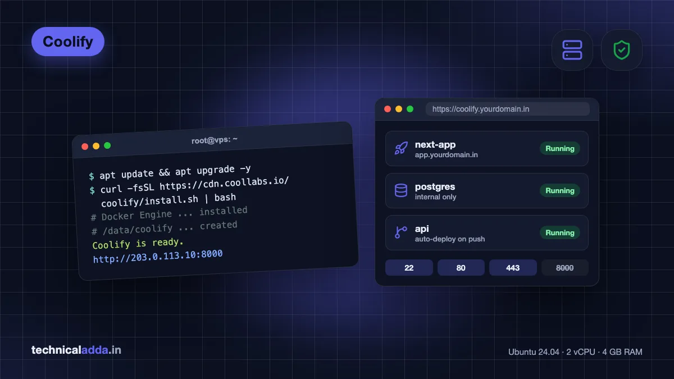Image resolution: width=674 pixels, height=379 pixels.
Task: Click terminal window yellow minimize dot
Action: click(x=96, y=146)
